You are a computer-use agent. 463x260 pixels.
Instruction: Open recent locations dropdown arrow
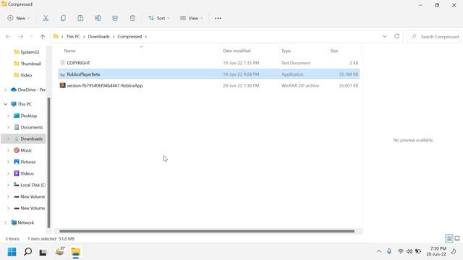point(31,37)
